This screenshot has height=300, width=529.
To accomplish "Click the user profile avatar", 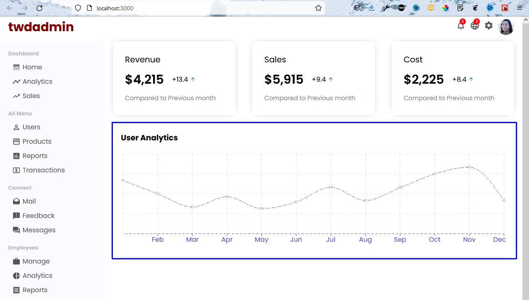I will pos(506,27).
